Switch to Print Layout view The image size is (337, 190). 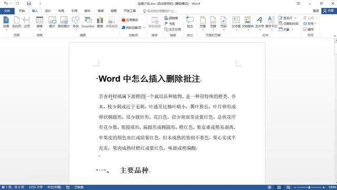point(279,187)
